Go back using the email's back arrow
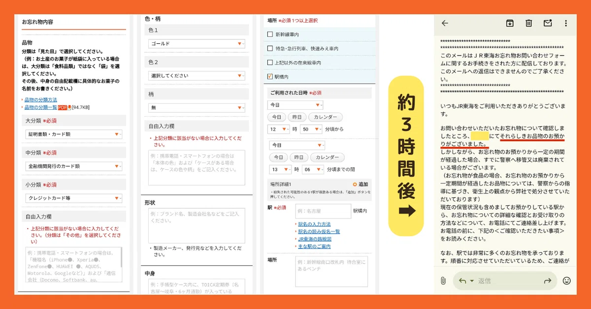 [445, 23]
